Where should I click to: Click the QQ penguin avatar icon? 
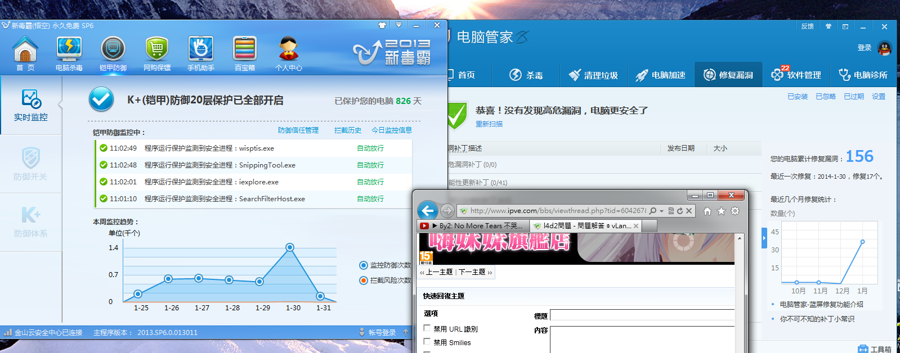[x=885, y=48]
